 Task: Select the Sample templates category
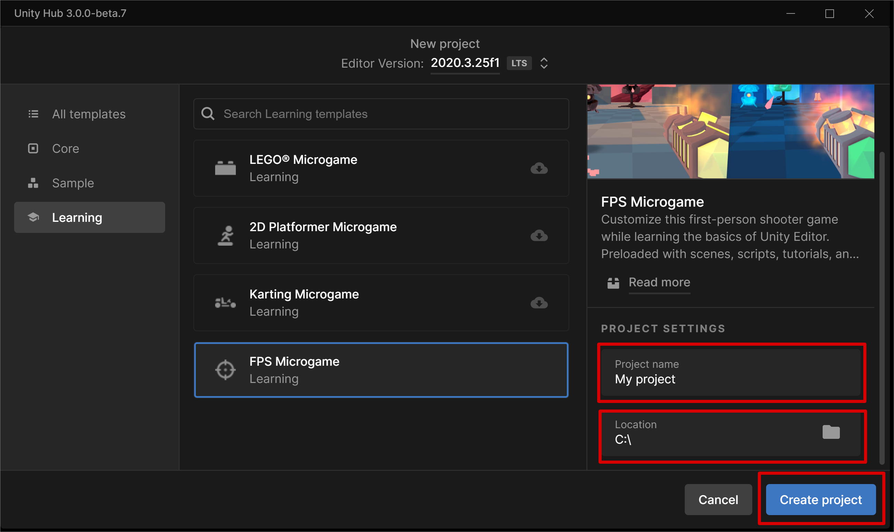pos(73,183)
